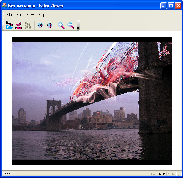Click the CAP indicator in the status bar
This screenshot has height=178, width=183.
pyautogui.click(x=154, y=174)
